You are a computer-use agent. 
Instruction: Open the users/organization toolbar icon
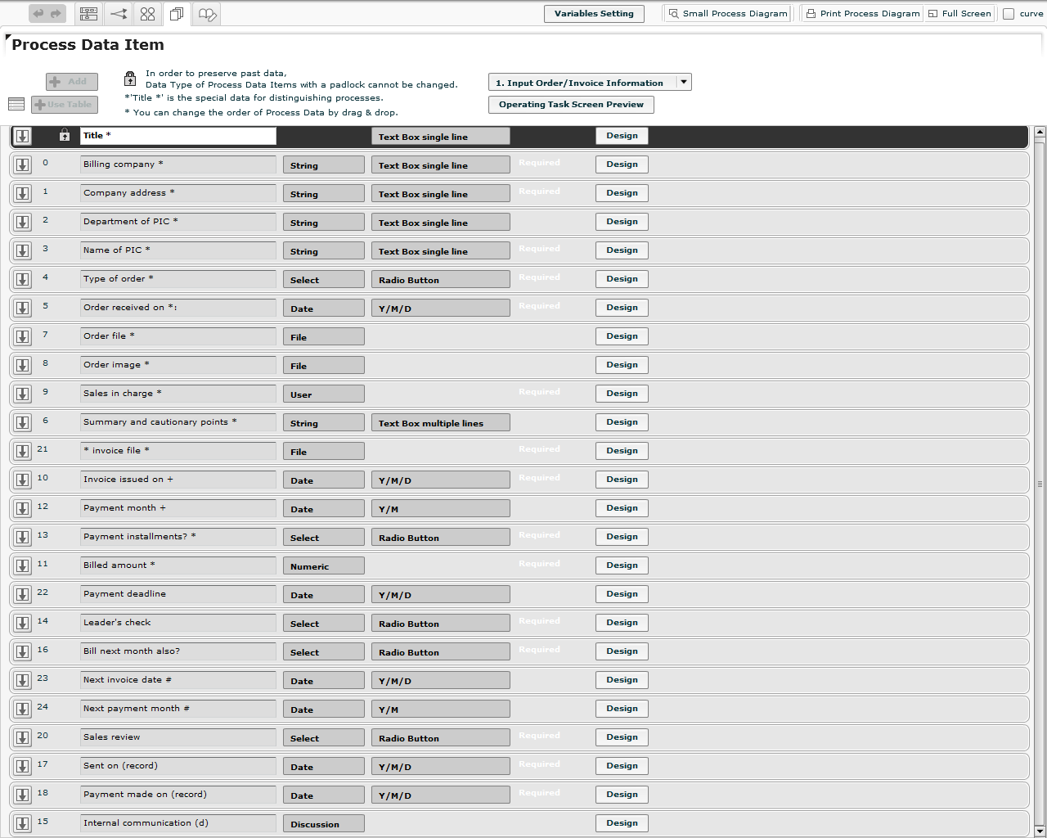[147, 13]
